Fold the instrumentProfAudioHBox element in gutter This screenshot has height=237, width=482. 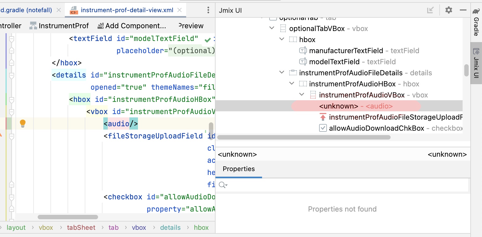click(12, 99)
